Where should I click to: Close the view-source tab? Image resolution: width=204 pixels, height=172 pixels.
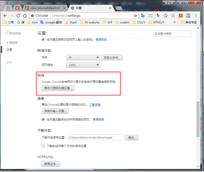tap(64, 8)
